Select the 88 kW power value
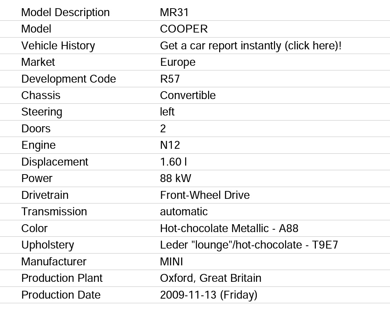Viewport: 390px width, 324px height. (x=175, y=178)
